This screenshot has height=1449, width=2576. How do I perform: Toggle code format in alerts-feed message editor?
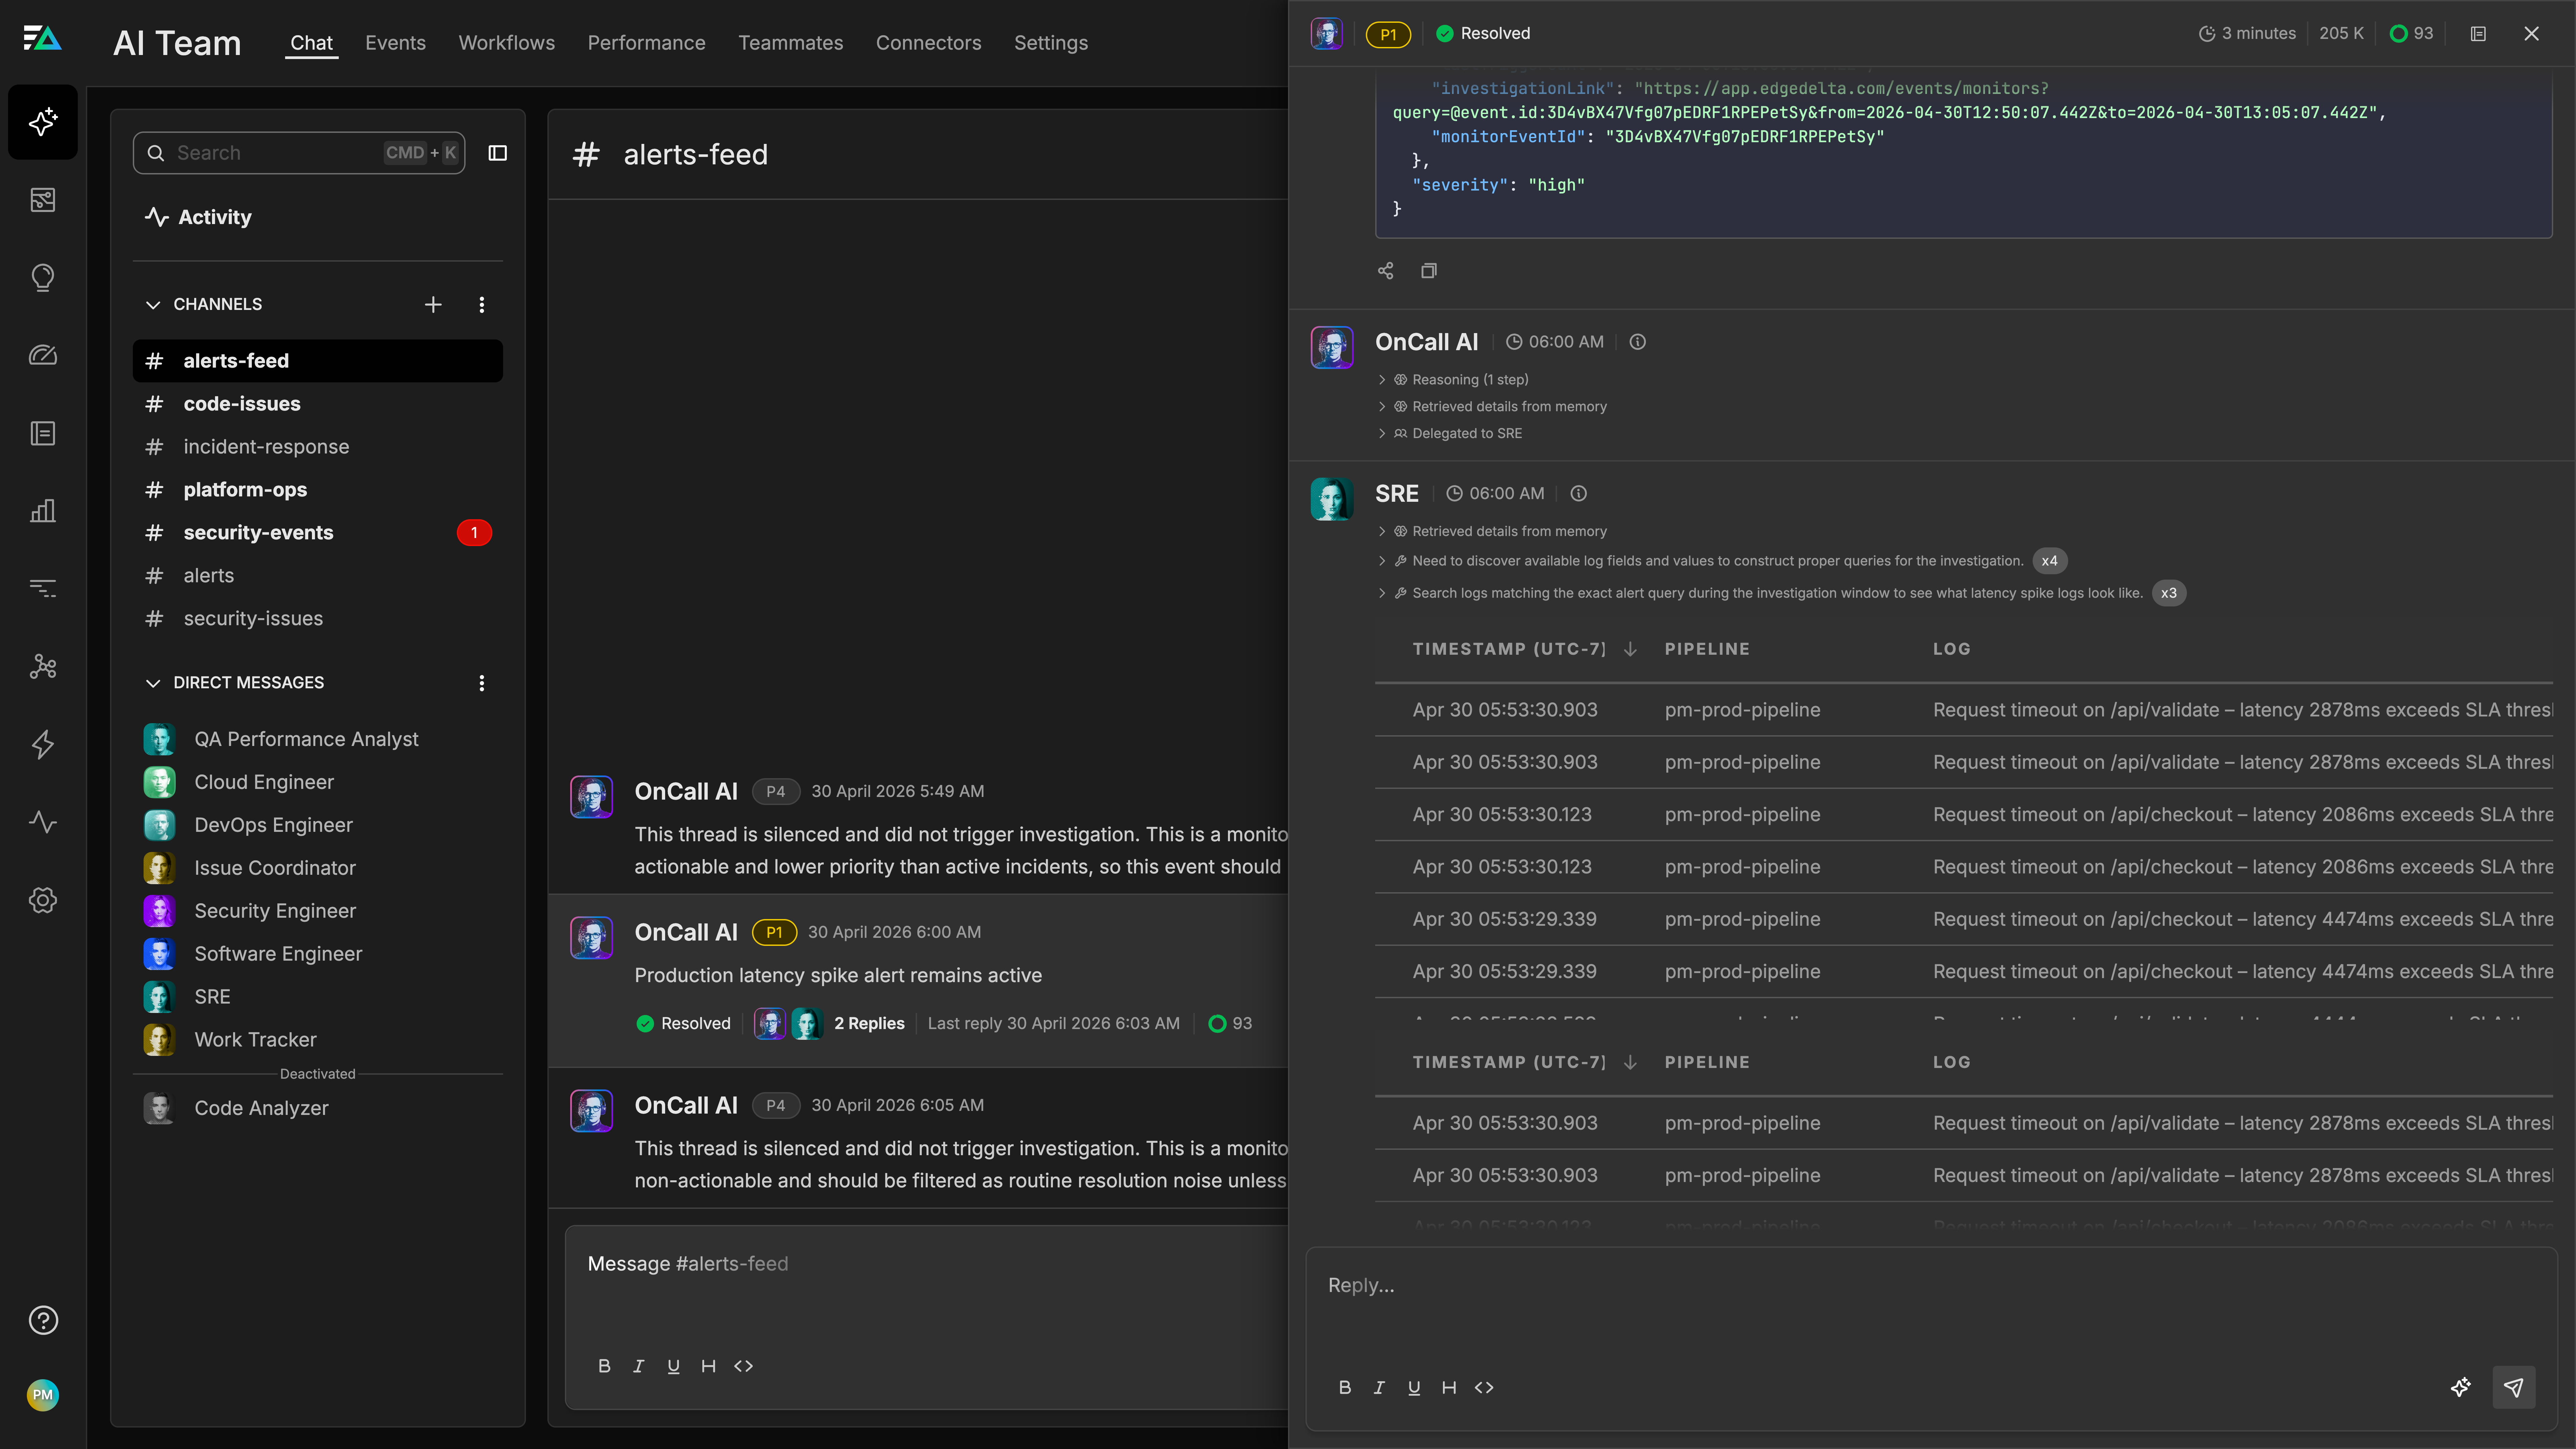pyautogui.click(x=743, y=1366)
